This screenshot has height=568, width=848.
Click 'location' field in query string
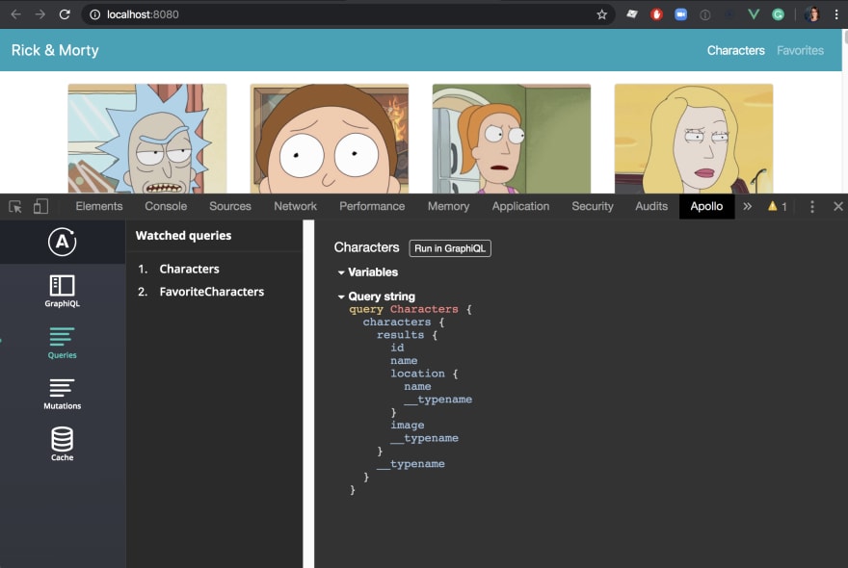coord(417,374)
